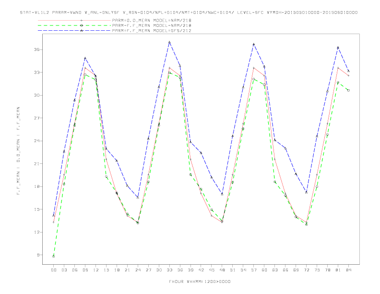Viewport: 380px width, 294px height.
Task: Click x-axis tick label 33
Action: click(169, 270)
